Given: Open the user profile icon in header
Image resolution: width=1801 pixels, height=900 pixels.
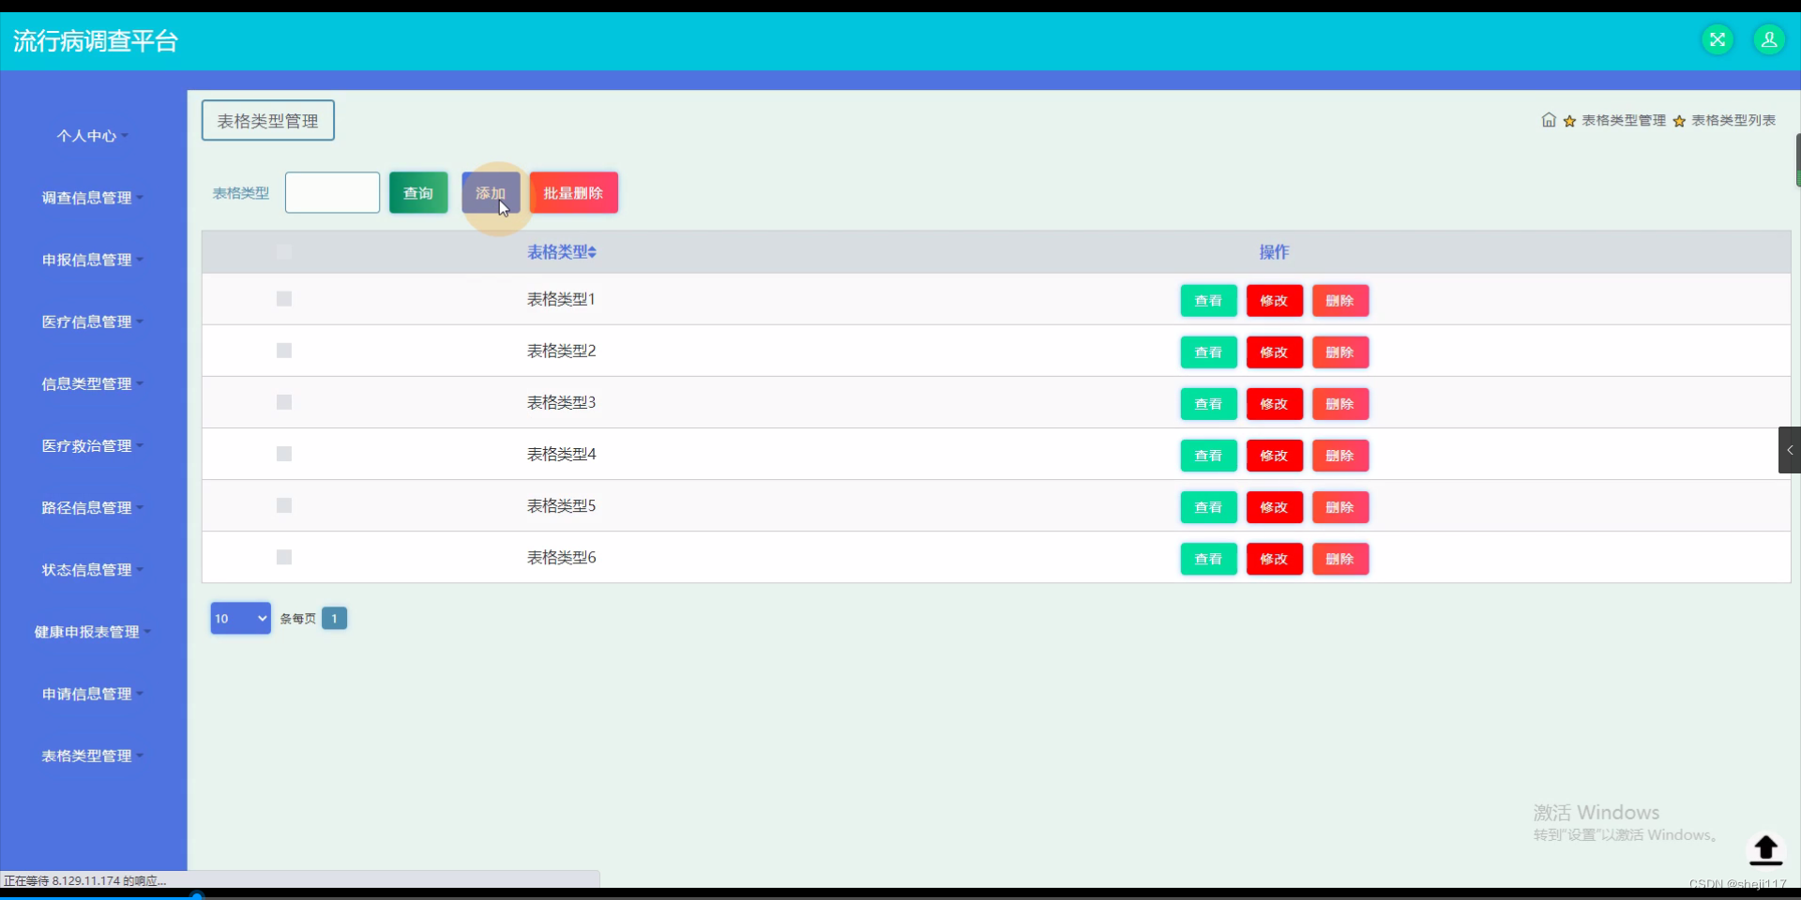Looking at the screenshot, I should click(1769, 39).
